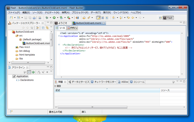Start debugging with the bug icon
Image resolution: width=194 pixels, height=122 pixels.
47,18
